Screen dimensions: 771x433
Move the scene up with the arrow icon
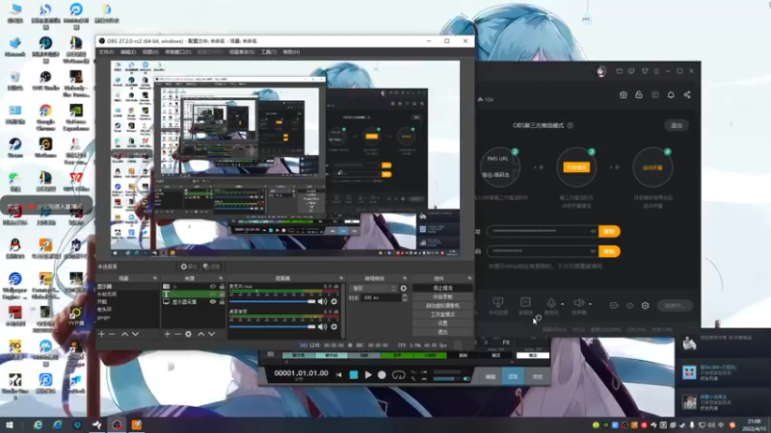[x=125, y=334]
